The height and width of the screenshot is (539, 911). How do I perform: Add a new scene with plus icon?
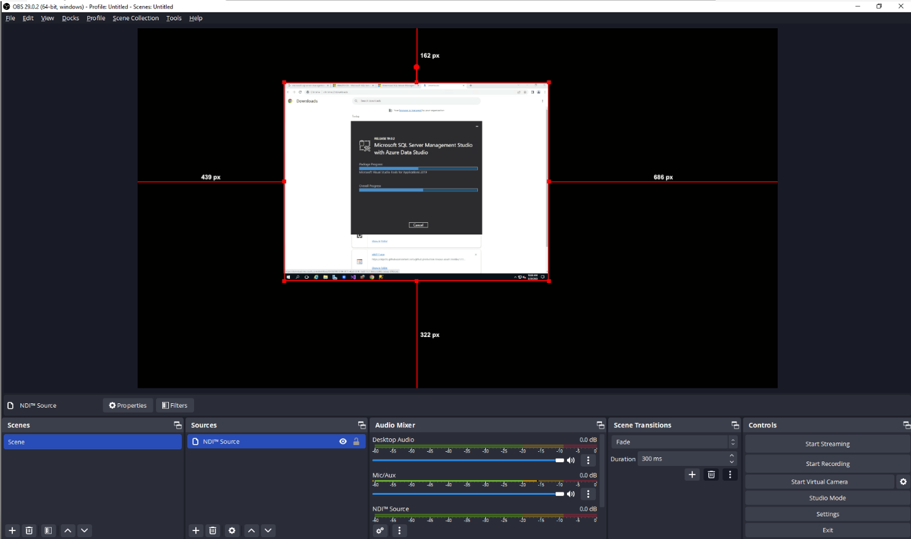click(12, 530)
